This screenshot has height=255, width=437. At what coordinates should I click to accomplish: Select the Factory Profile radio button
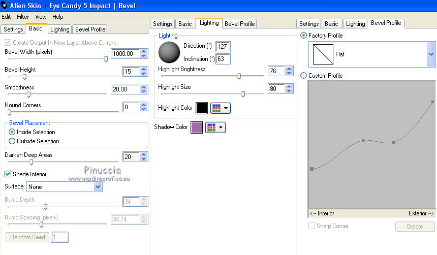click(x=303, y=36)
